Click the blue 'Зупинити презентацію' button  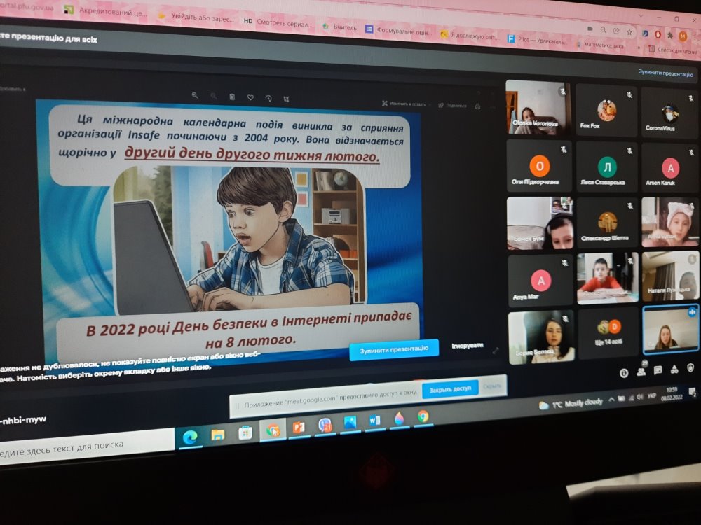tap(394, 349)
